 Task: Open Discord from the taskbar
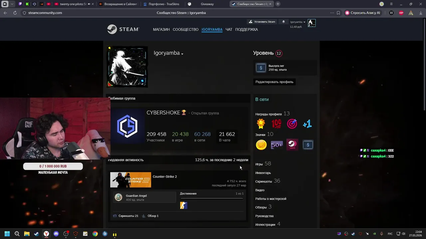tap(56, 234)
